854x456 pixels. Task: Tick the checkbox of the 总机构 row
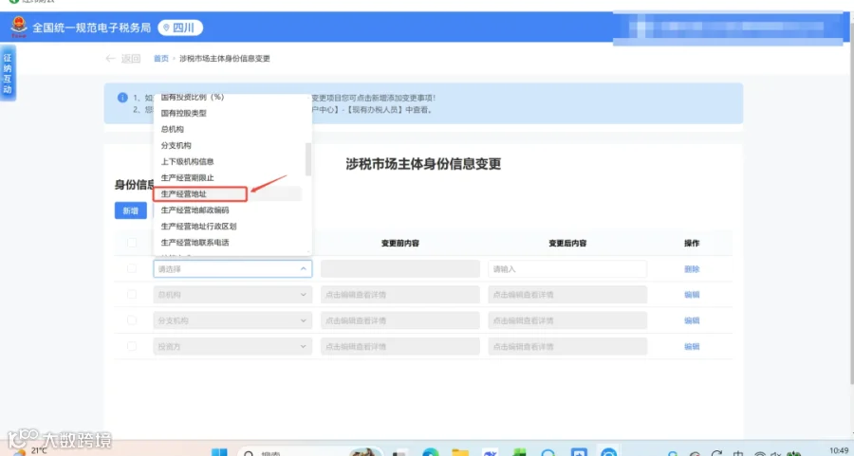pyautogui.click(x=132, y=295)
